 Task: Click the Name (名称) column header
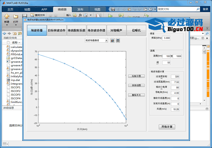click(15, 43)
